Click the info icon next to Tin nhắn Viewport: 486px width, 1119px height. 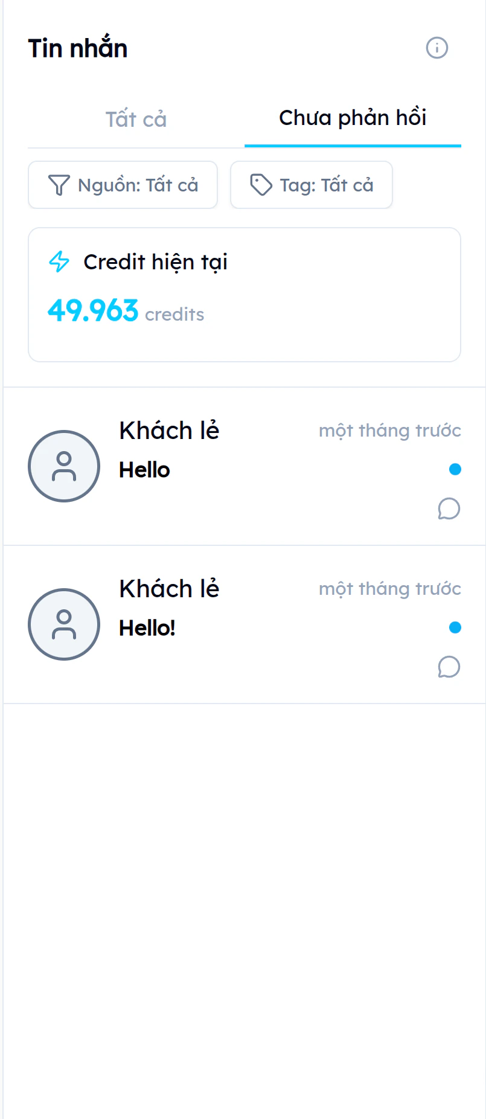pyautogui.click(x=436, y=48)
